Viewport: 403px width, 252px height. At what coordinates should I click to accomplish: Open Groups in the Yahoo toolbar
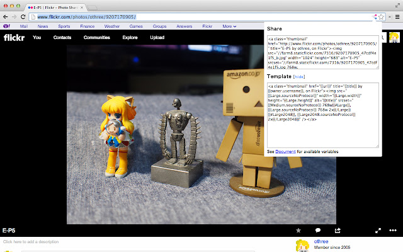pyautogui.click(x=159, y=26)
